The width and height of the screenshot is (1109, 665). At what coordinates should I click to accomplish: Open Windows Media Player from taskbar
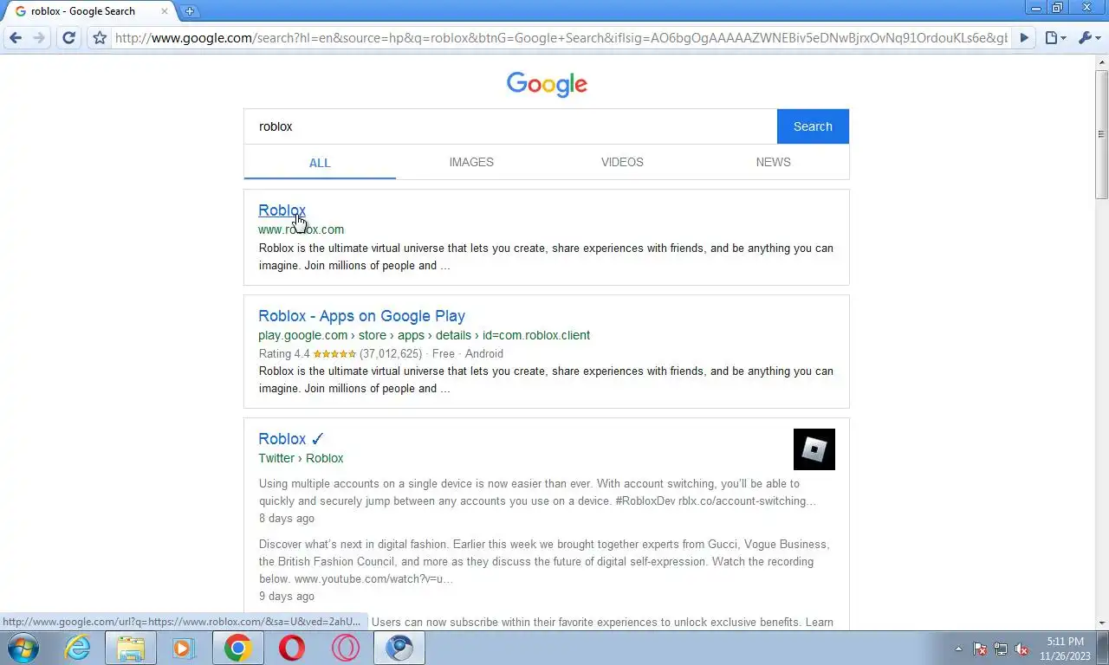tap(184, 648)
